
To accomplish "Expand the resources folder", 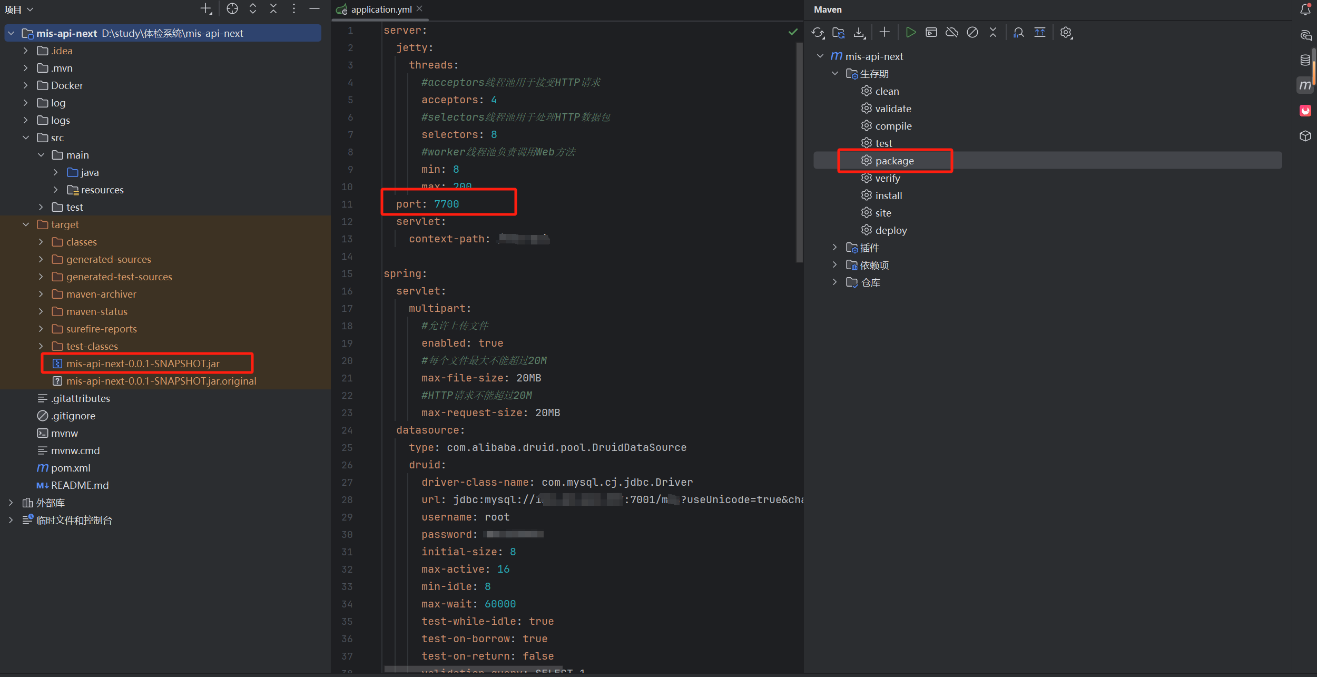I will [56, 190].
